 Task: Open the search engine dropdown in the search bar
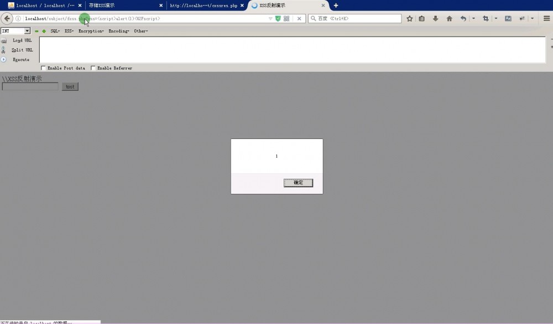click(313, 18)
